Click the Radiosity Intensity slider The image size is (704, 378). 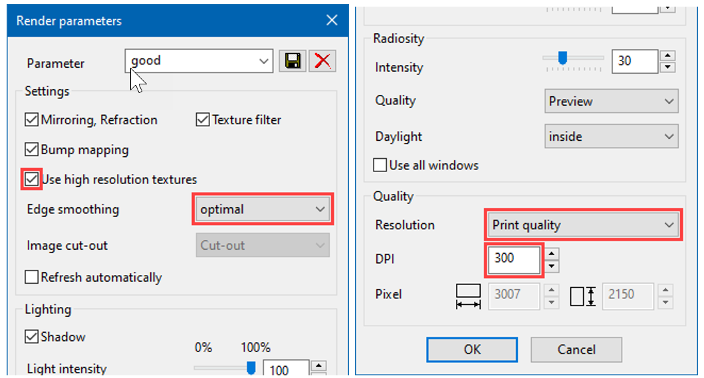562,59
